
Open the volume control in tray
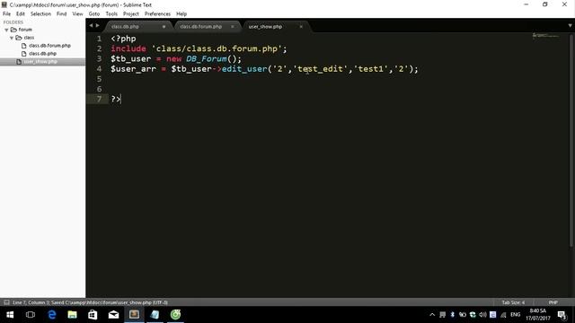[482, 315]
